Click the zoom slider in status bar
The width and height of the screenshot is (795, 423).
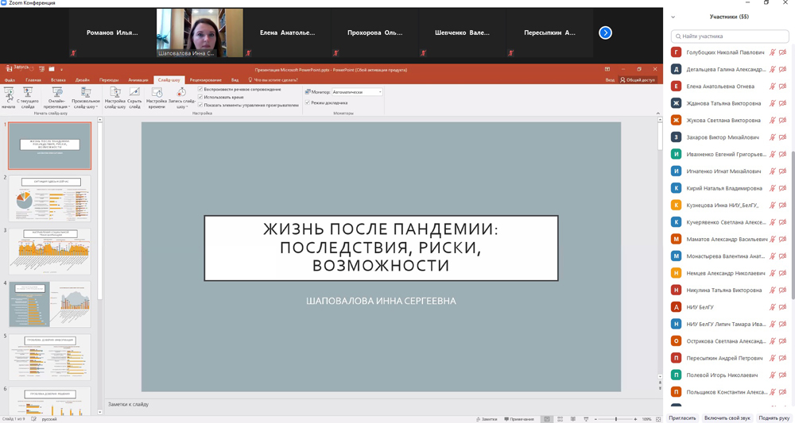(x=616, y=419)
